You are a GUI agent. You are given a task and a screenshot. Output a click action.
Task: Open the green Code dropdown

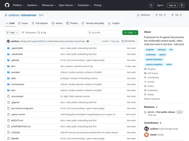tap(130, 33)
